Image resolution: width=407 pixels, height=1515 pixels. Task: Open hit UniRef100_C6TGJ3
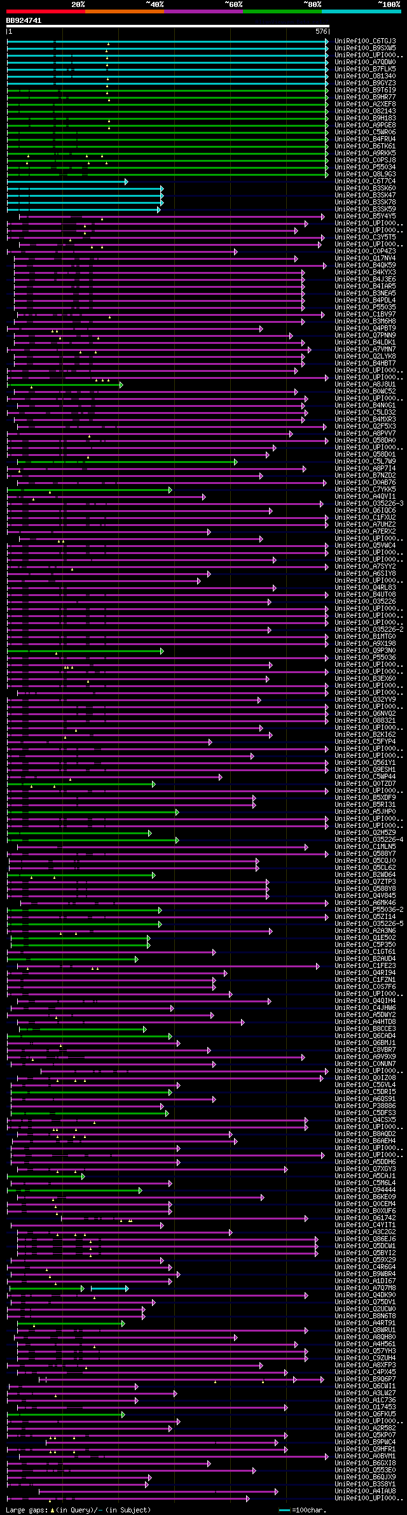click(x=365, y=41)
